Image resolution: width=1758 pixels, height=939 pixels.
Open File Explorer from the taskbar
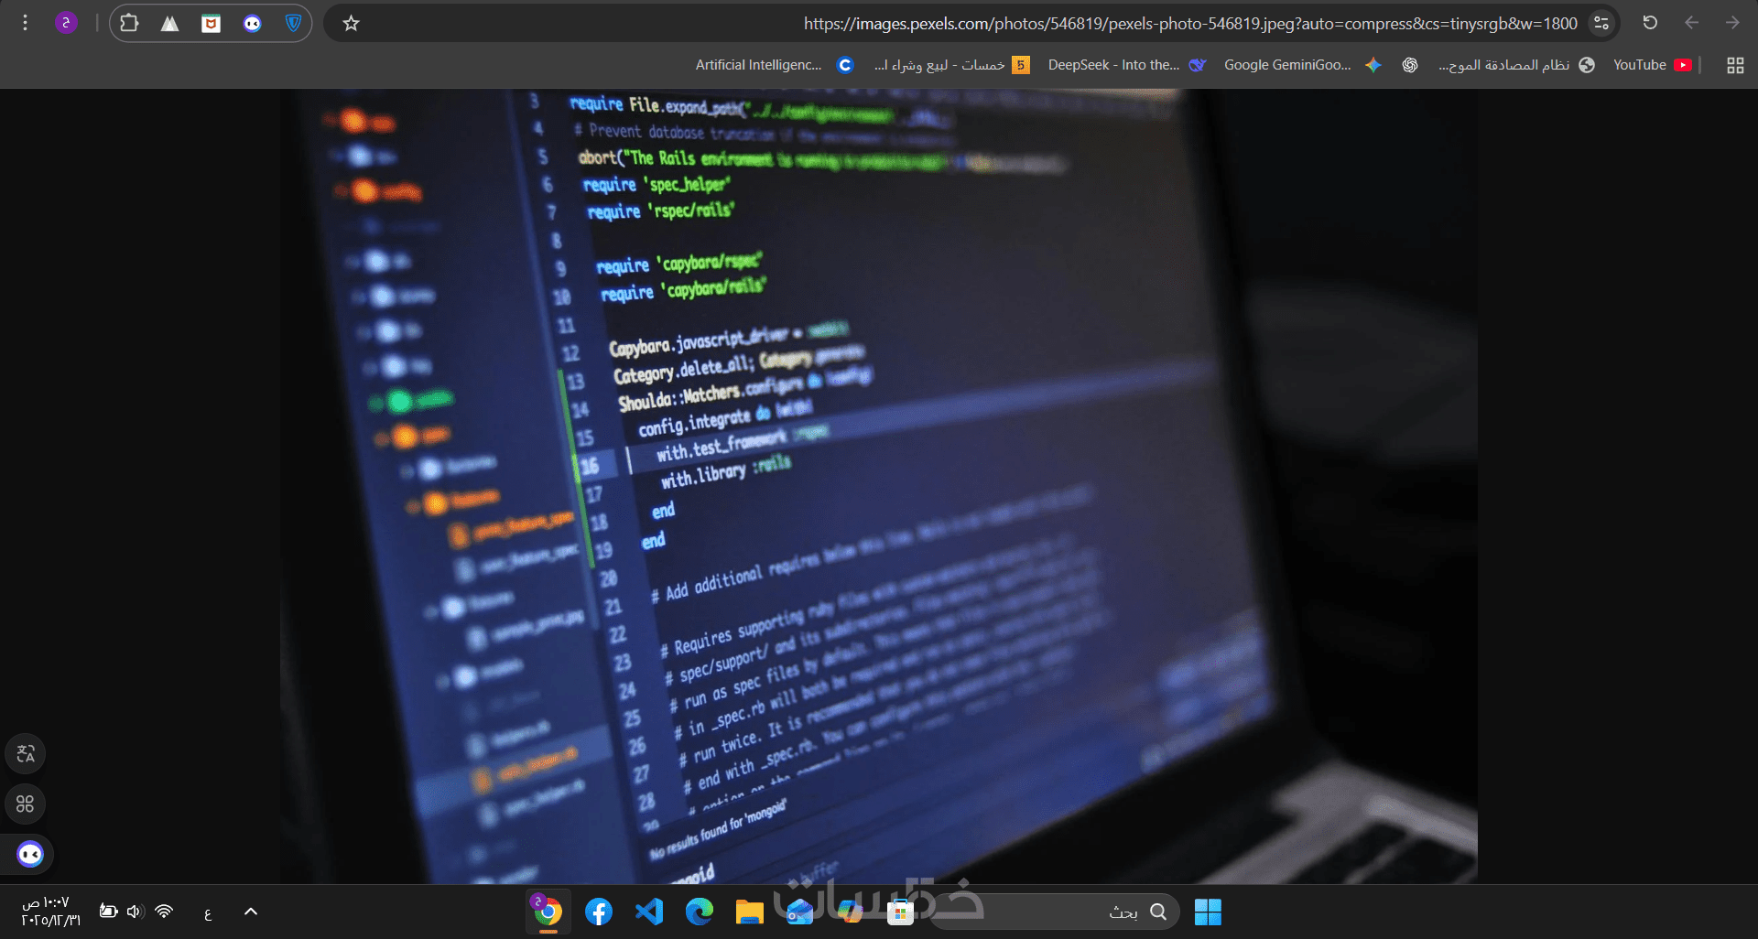click(x=749, y=912)
